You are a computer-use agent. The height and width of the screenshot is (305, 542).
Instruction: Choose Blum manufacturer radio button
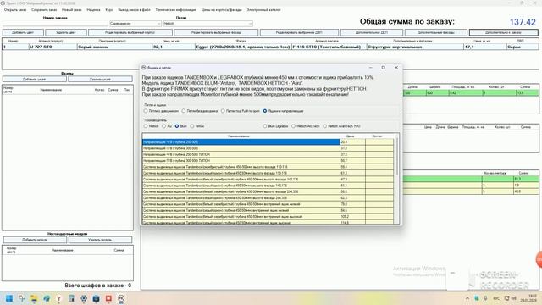pos(177,126)
